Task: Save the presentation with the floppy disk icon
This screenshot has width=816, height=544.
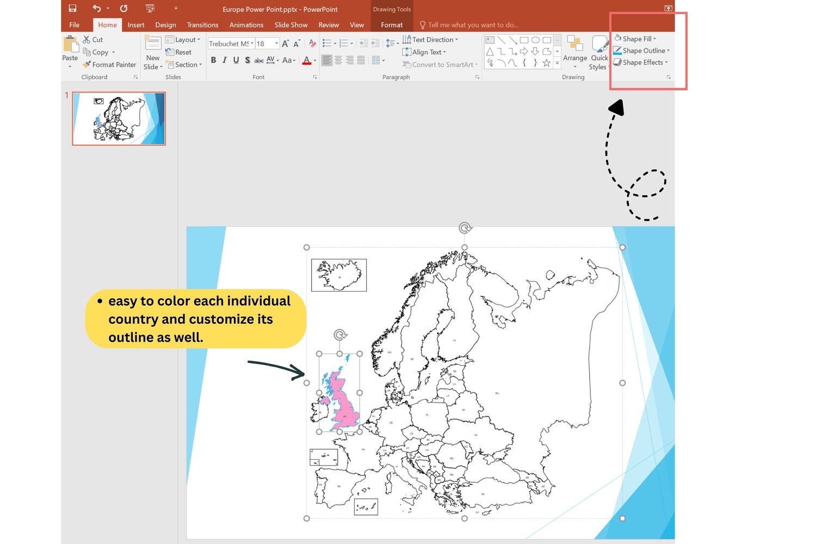Action: (72, 8)
